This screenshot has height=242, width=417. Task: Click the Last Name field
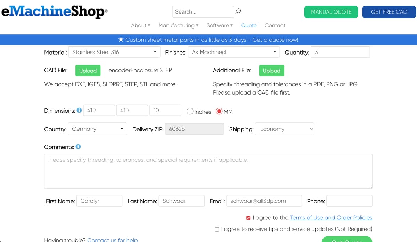181,201
